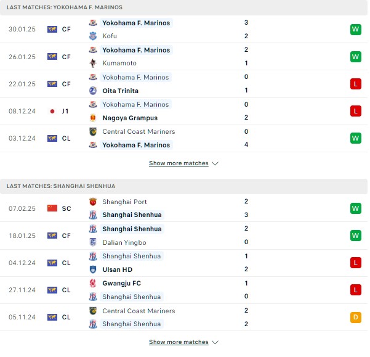Click the L badge for Oita Trinita match
Screen dimensions: 370x357
coord(356,84)
